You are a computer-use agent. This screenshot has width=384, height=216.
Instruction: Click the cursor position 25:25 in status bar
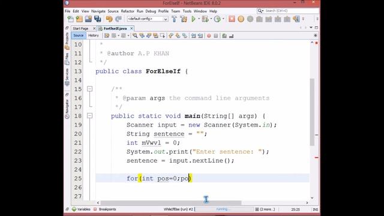click(295, 209)
